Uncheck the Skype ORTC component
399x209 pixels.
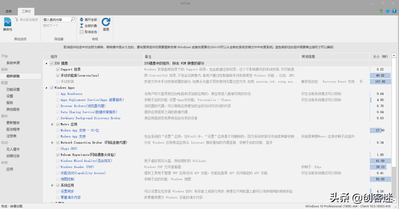[x=57, y=149]
